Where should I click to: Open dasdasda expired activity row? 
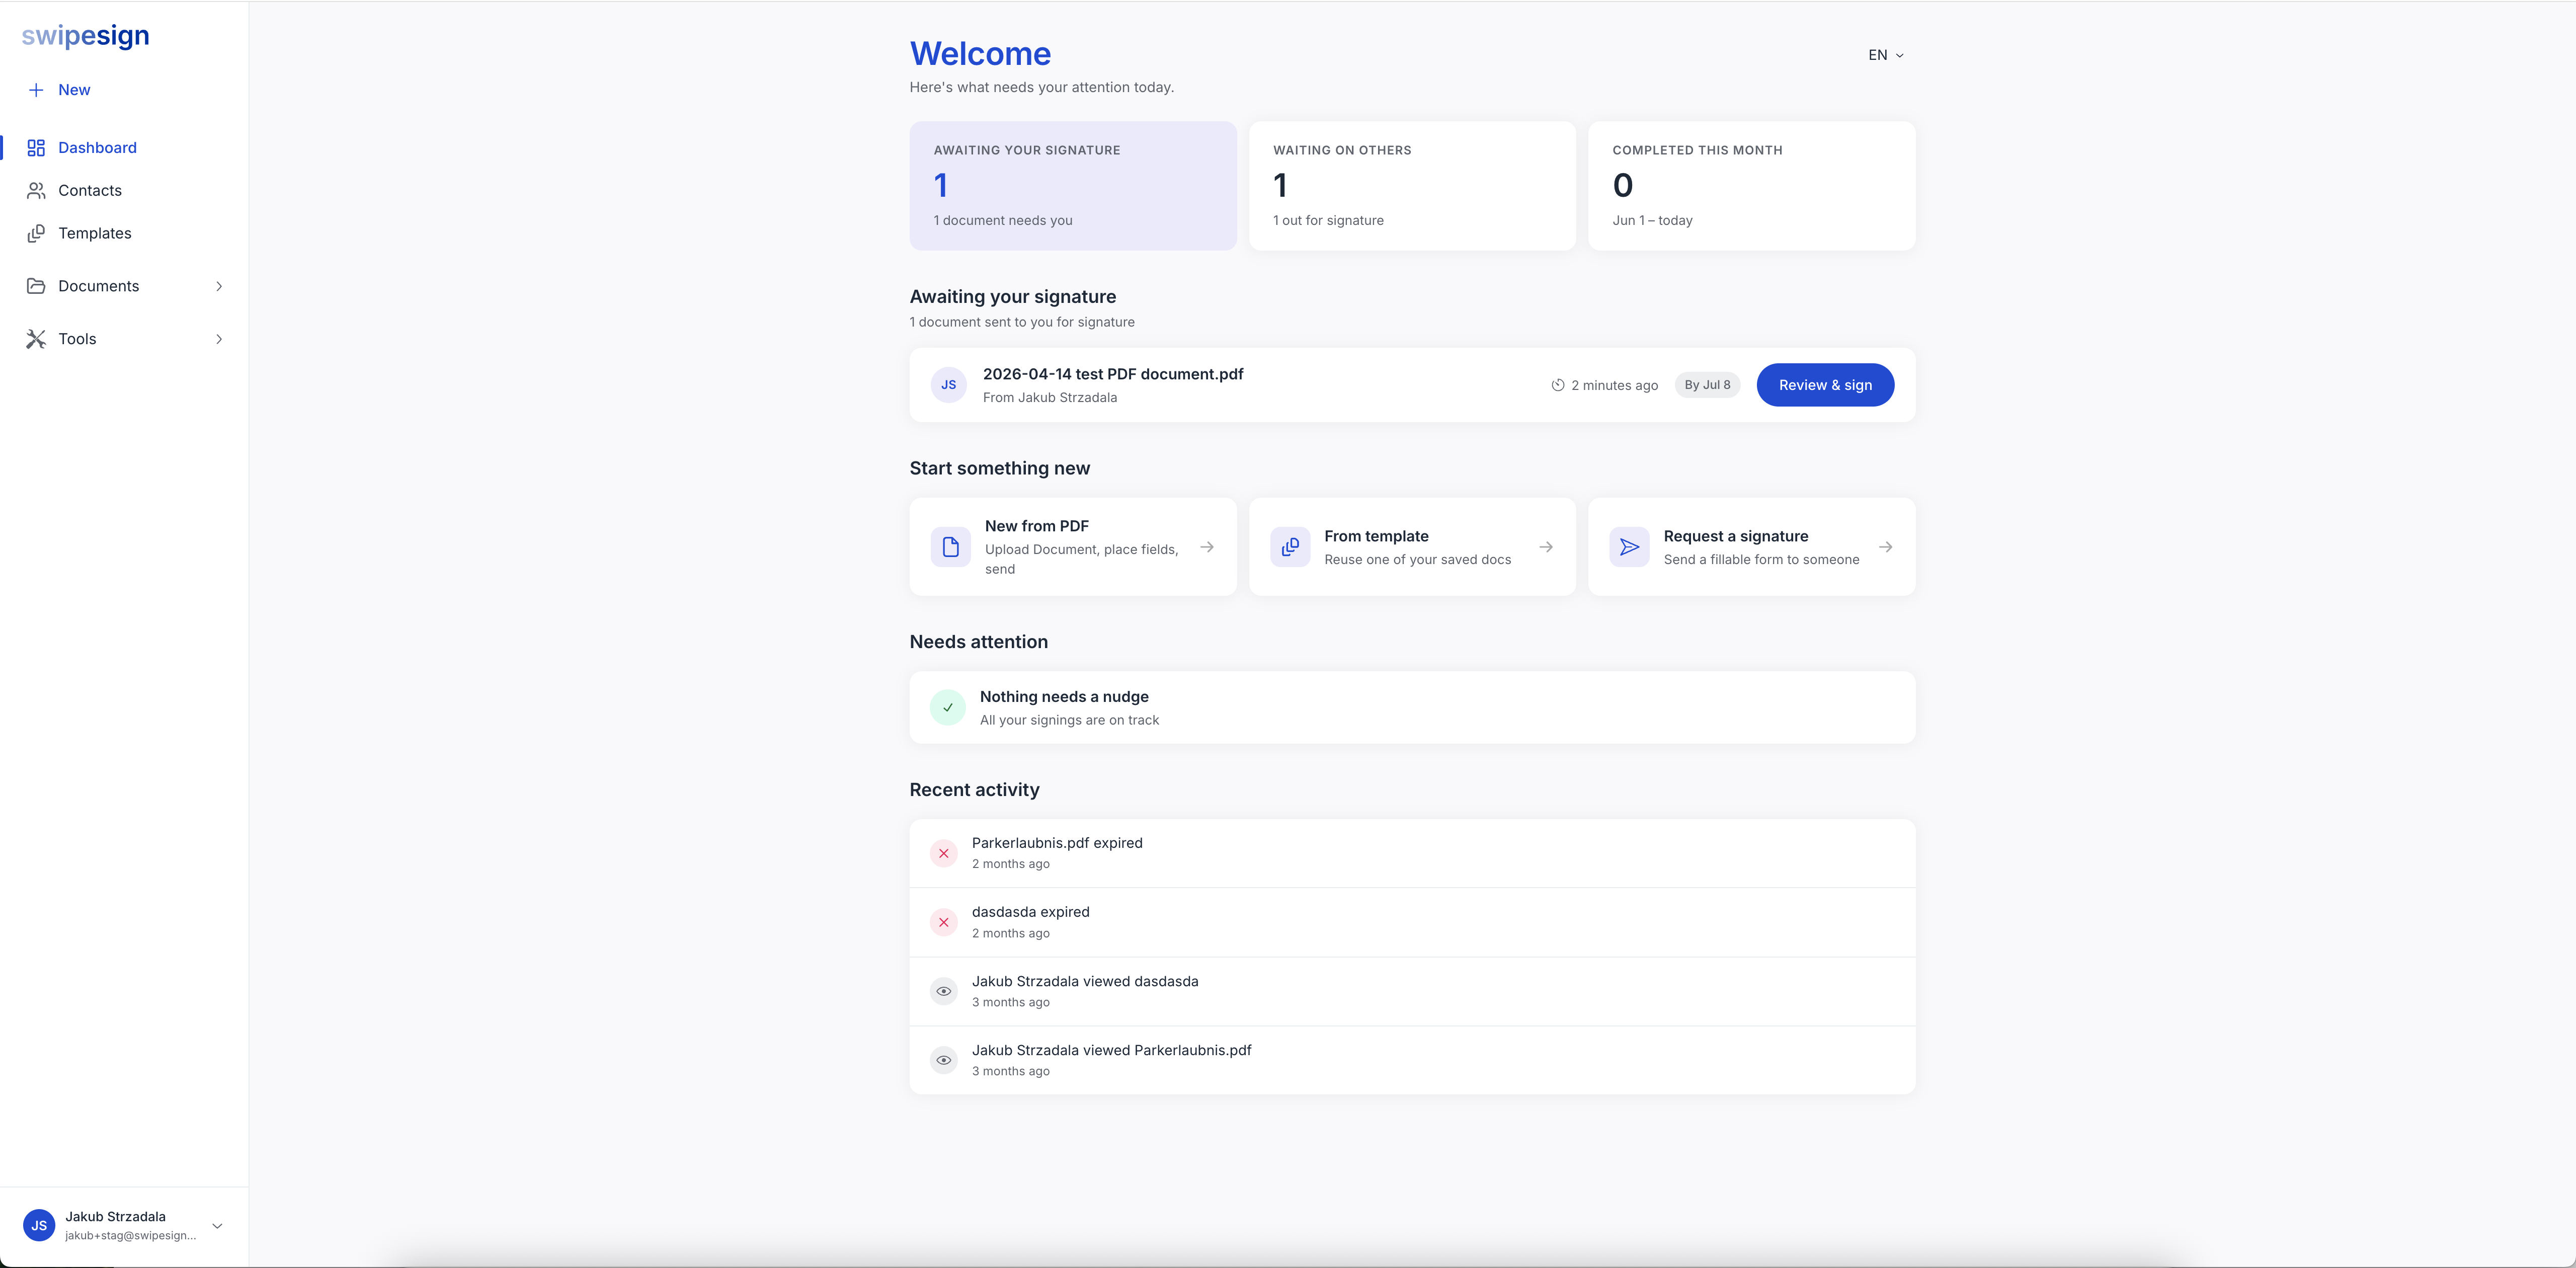(x=1412, y=922)
